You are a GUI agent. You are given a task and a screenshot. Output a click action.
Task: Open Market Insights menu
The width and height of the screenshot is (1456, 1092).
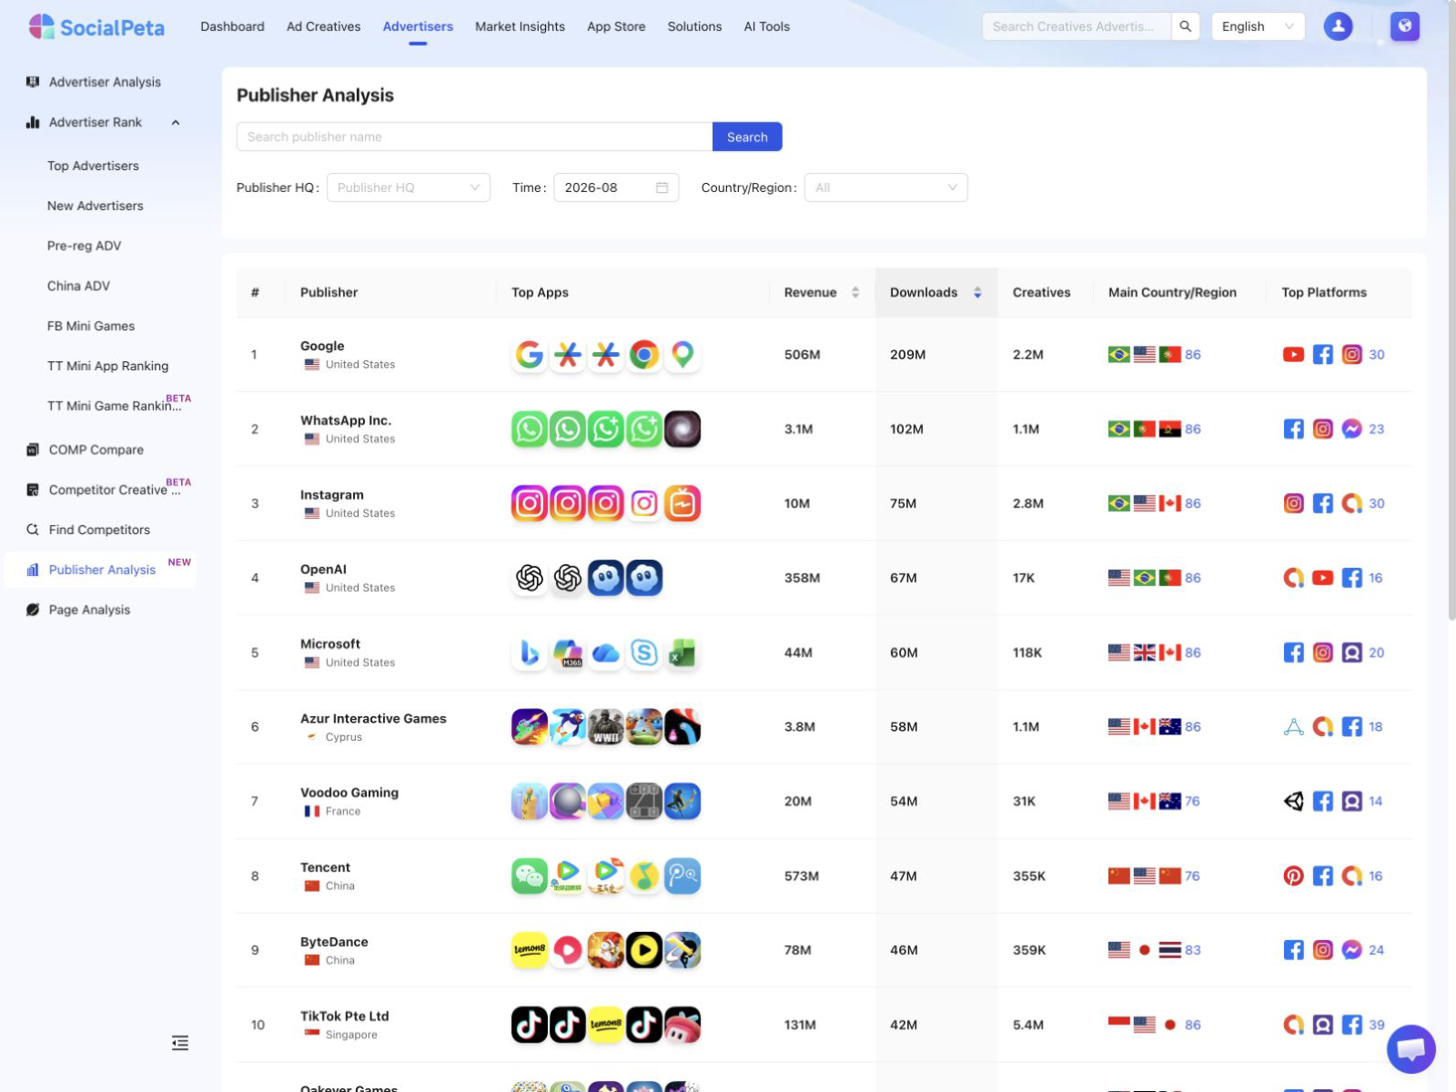pos(520,26)
